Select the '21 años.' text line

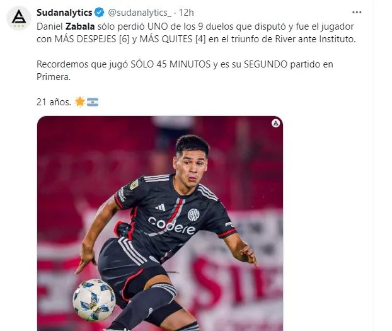(x=54, y=102)
